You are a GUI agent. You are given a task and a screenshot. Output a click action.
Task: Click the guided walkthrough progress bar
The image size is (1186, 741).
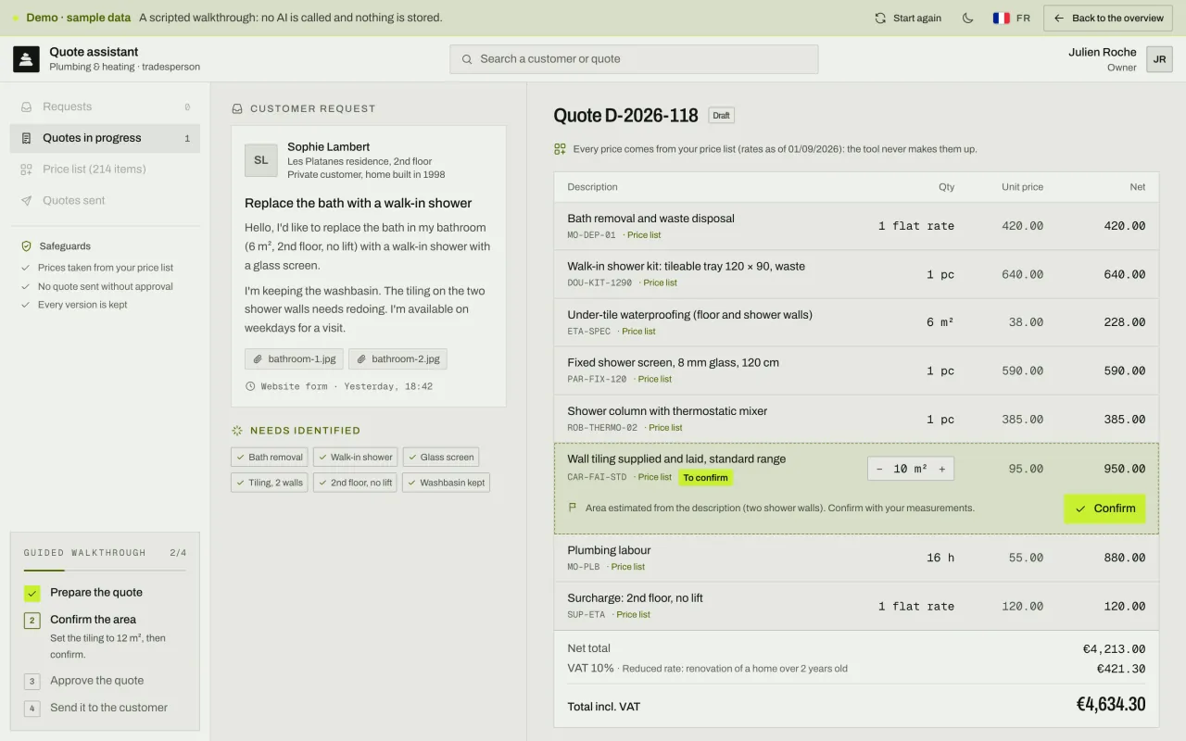105,570
